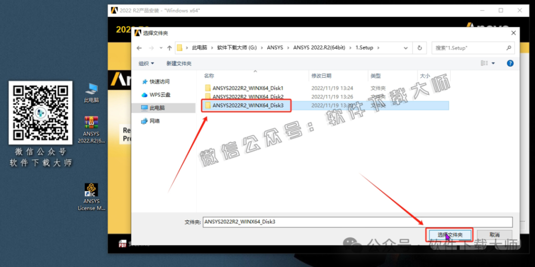Image resolution: width=535 pixels, height=267 pixels.
Task: Cancel the dialog with 取消
Action: click(494, 235)
